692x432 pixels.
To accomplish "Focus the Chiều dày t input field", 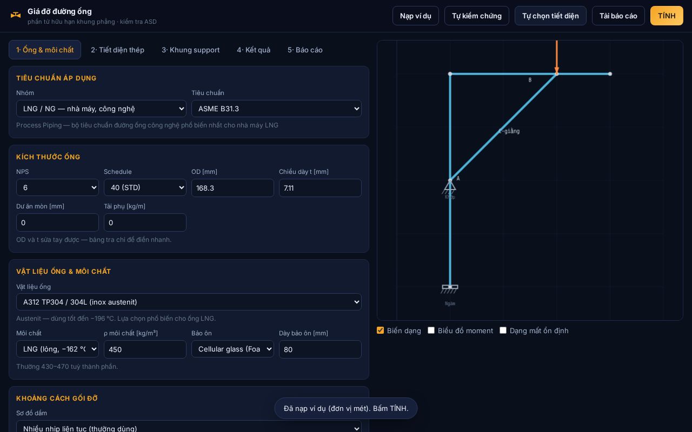I will click(320, 188).
